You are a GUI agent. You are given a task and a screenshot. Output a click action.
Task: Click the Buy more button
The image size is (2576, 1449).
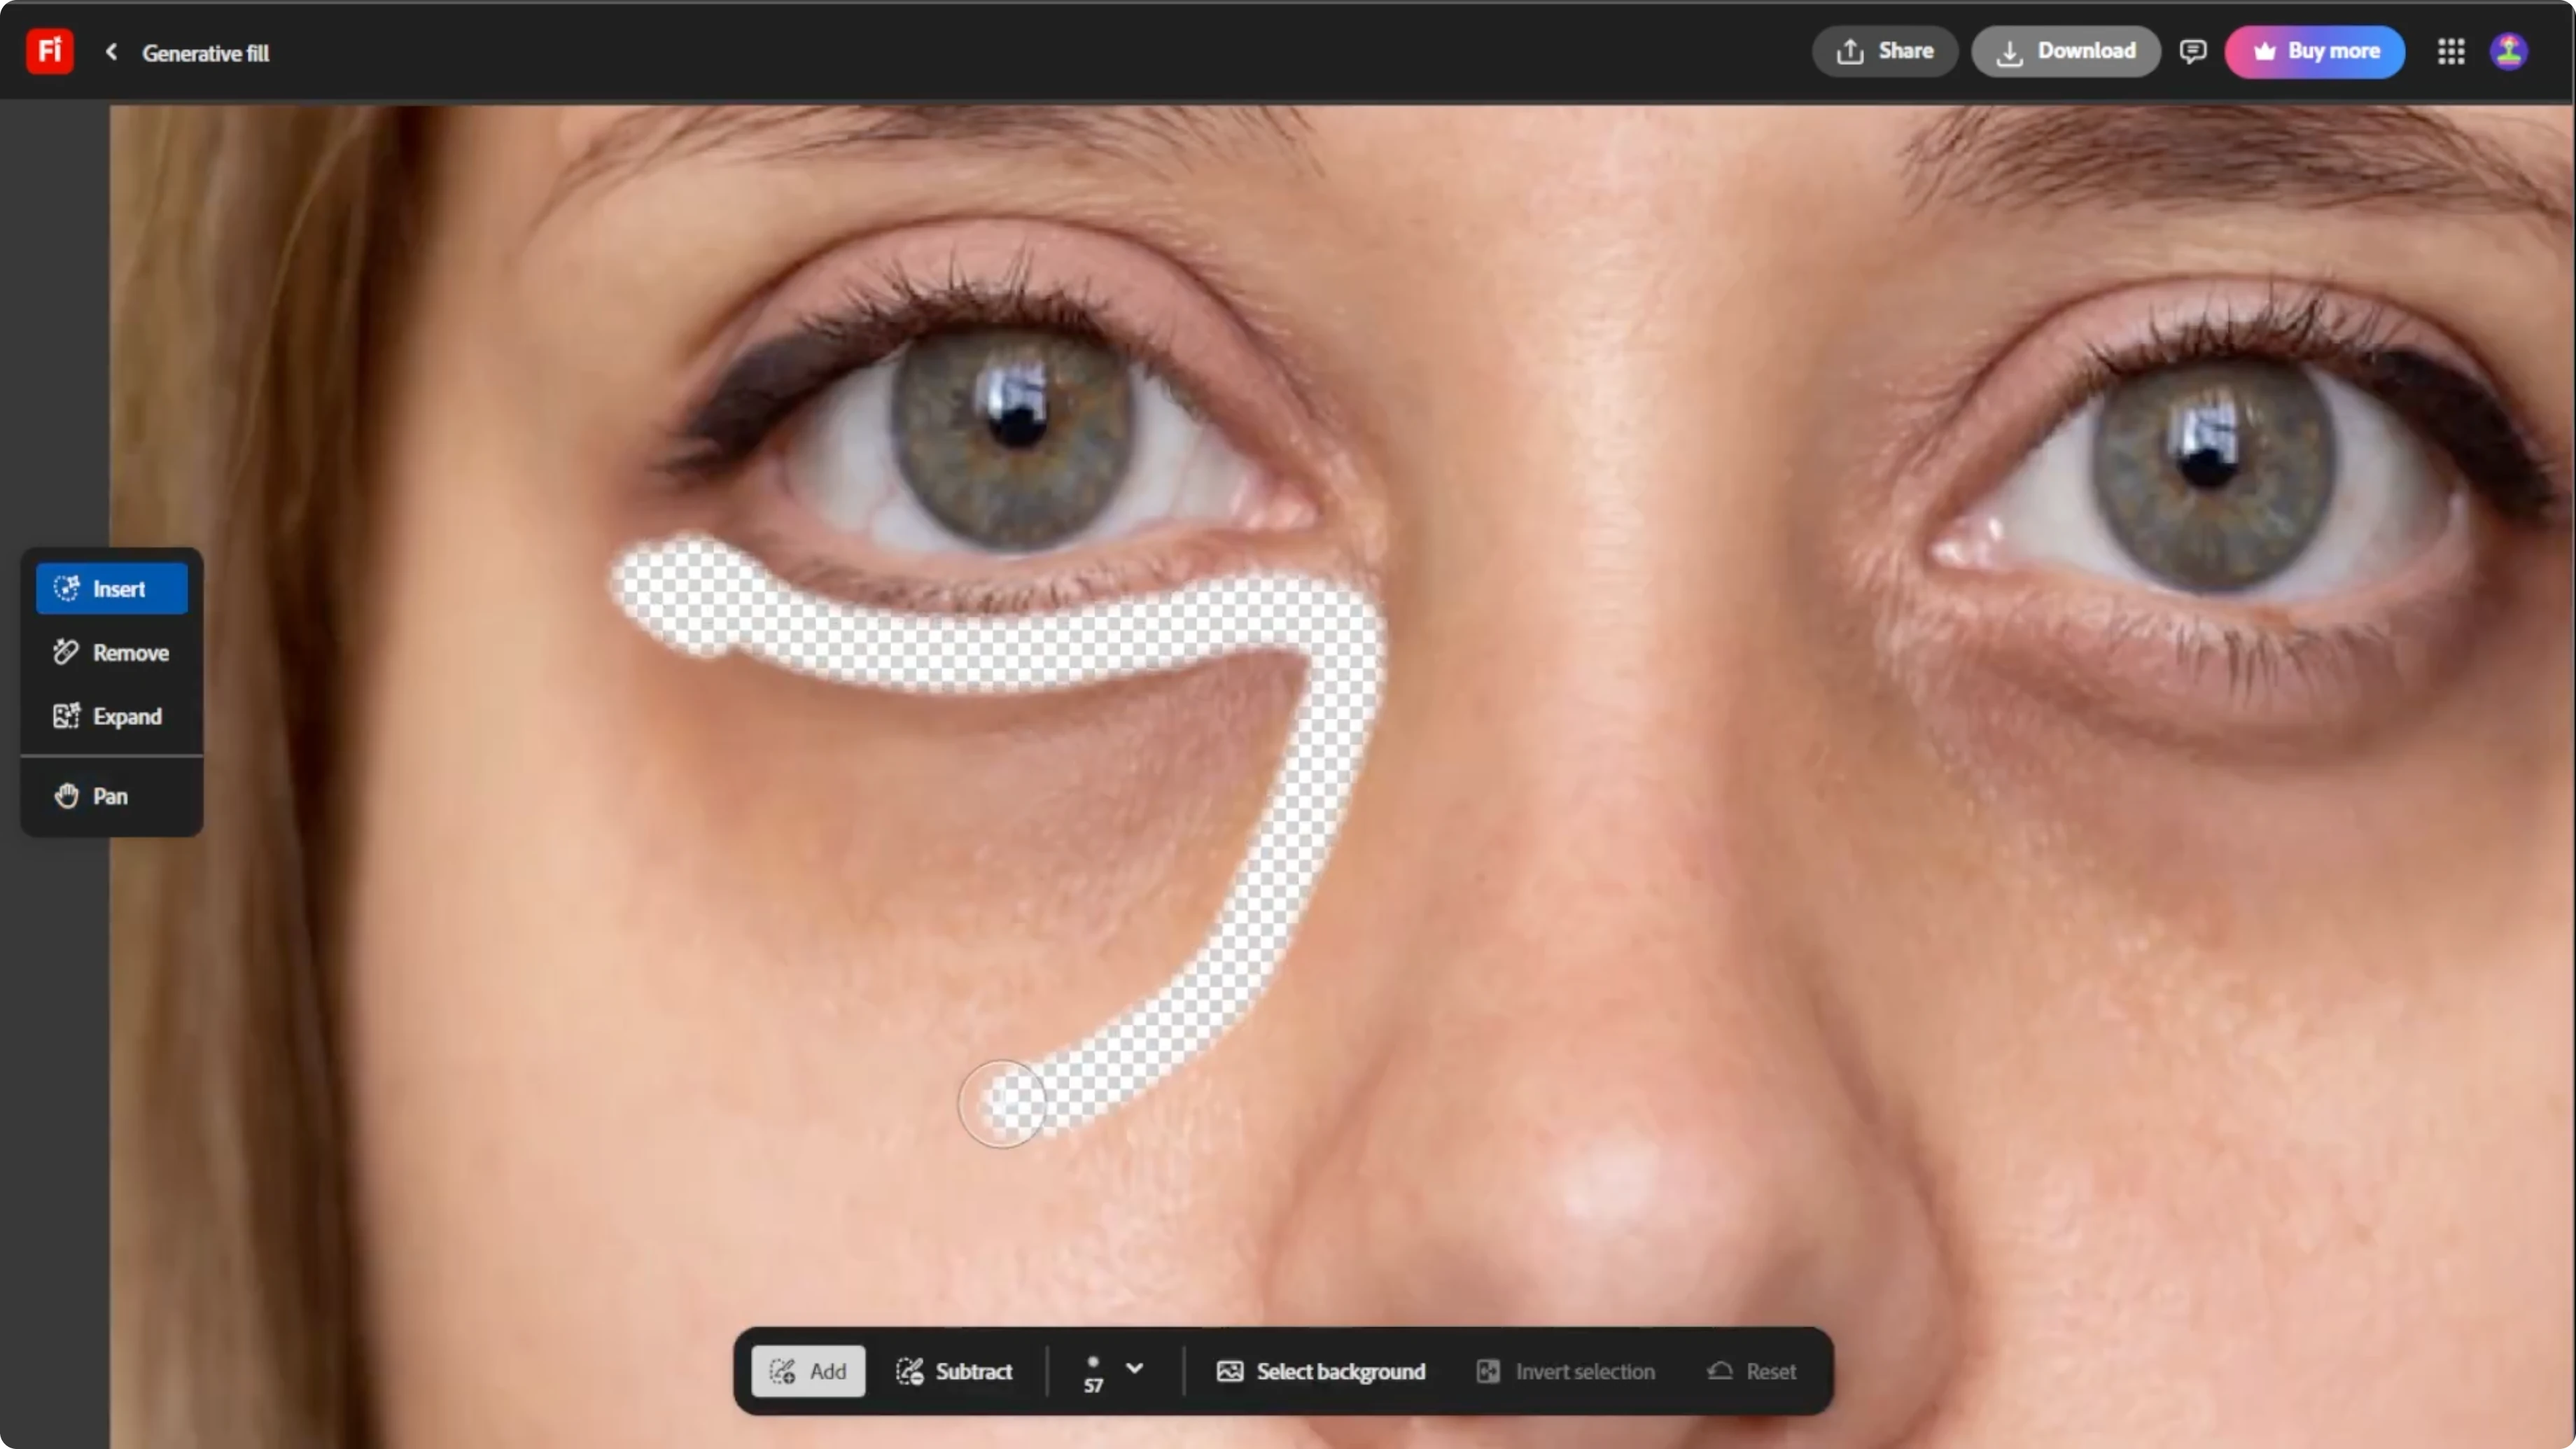(x=2314, y=51)
